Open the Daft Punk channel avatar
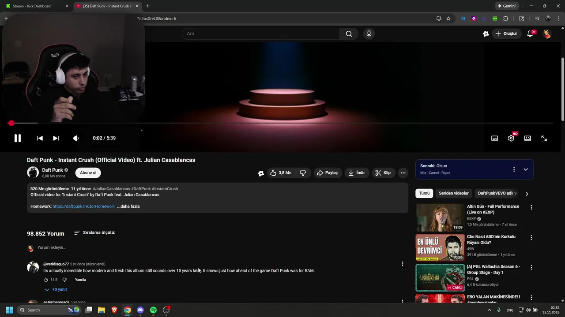The image size is (565, 317). click(x=33, y=173)
